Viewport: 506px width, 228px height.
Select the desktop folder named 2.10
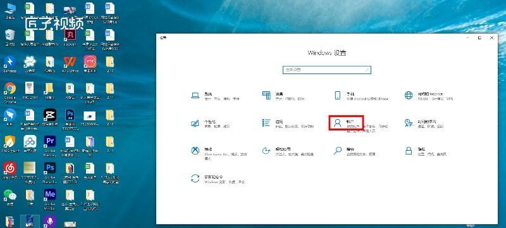pyautogui.click(x=109, y=64)
